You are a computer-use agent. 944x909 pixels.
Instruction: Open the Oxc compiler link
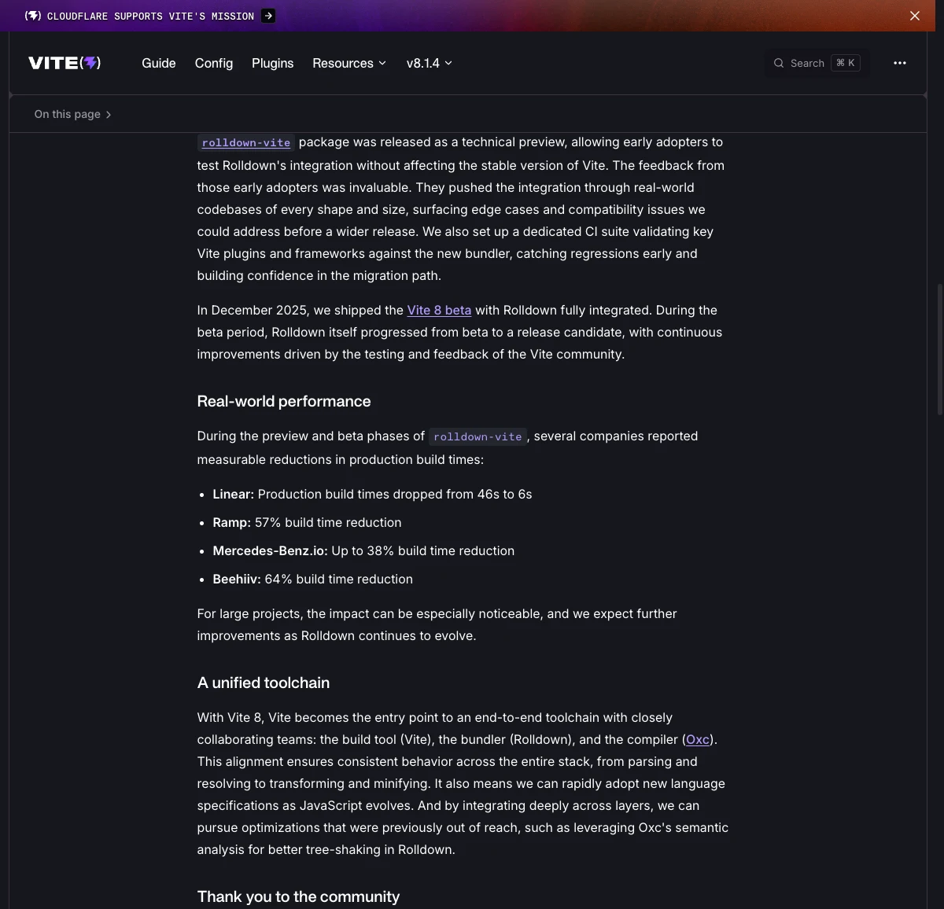tap(698, 739)
